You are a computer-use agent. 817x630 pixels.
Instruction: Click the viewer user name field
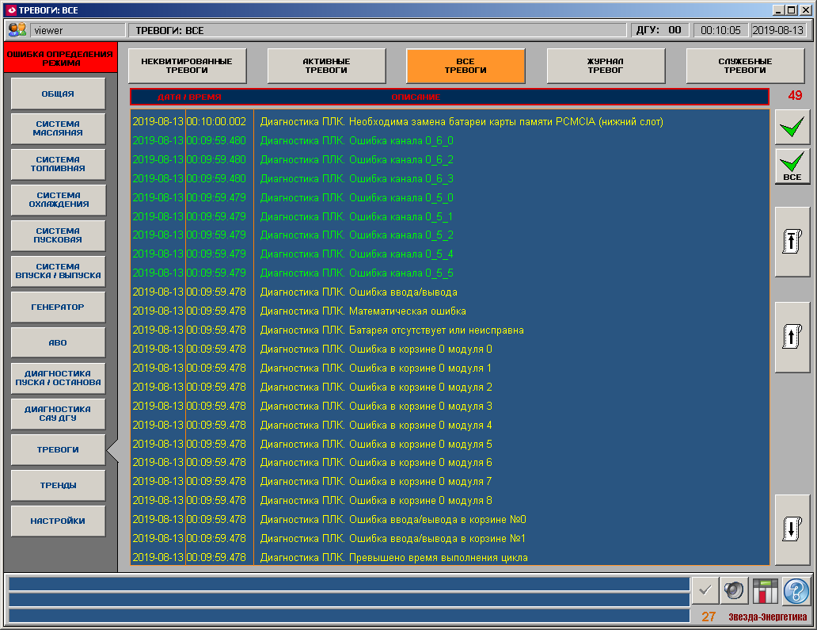click(x=78, y=30)
